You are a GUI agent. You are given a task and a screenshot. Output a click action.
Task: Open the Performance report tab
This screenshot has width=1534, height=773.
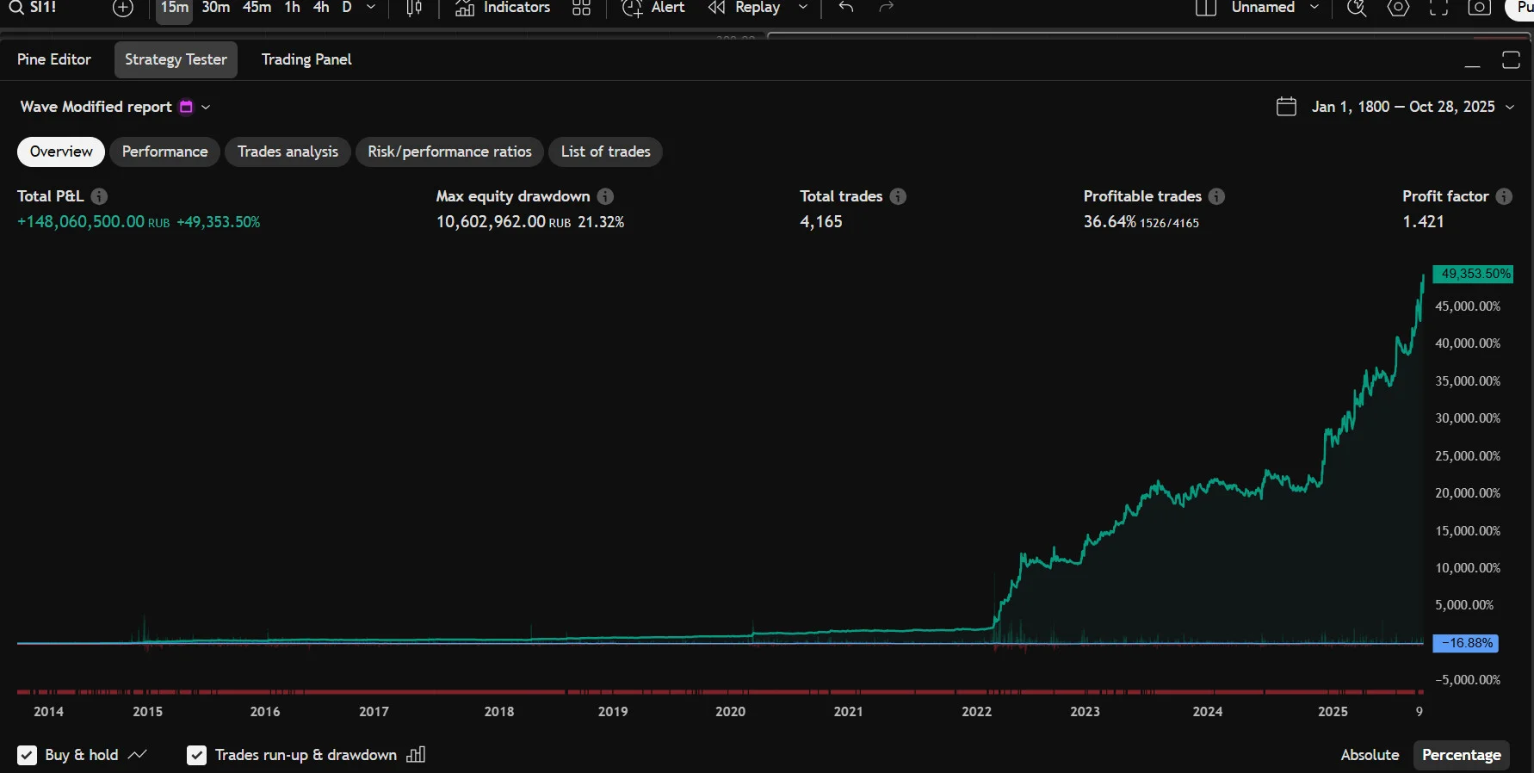point(164,152)
